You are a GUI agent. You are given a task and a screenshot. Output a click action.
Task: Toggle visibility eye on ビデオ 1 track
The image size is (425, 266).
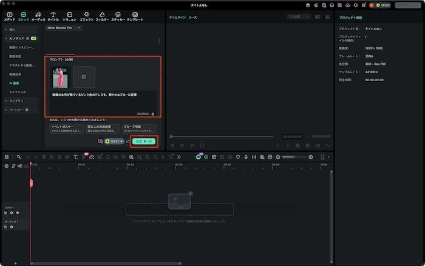pos(18,213)
